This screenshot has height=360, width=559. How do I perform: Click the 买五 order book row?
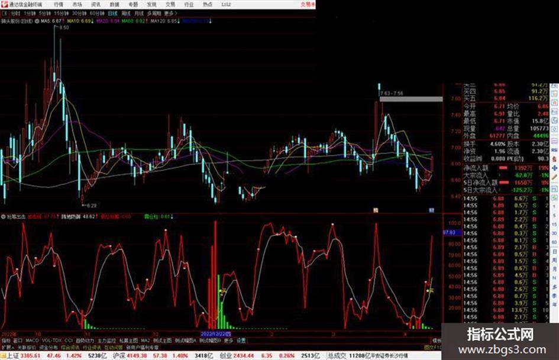(x=506, y=98)
